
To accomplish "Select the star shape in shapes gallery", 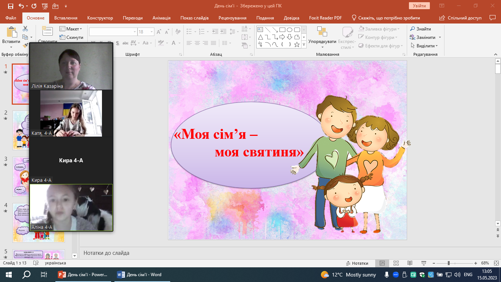I will click(297, 44).
